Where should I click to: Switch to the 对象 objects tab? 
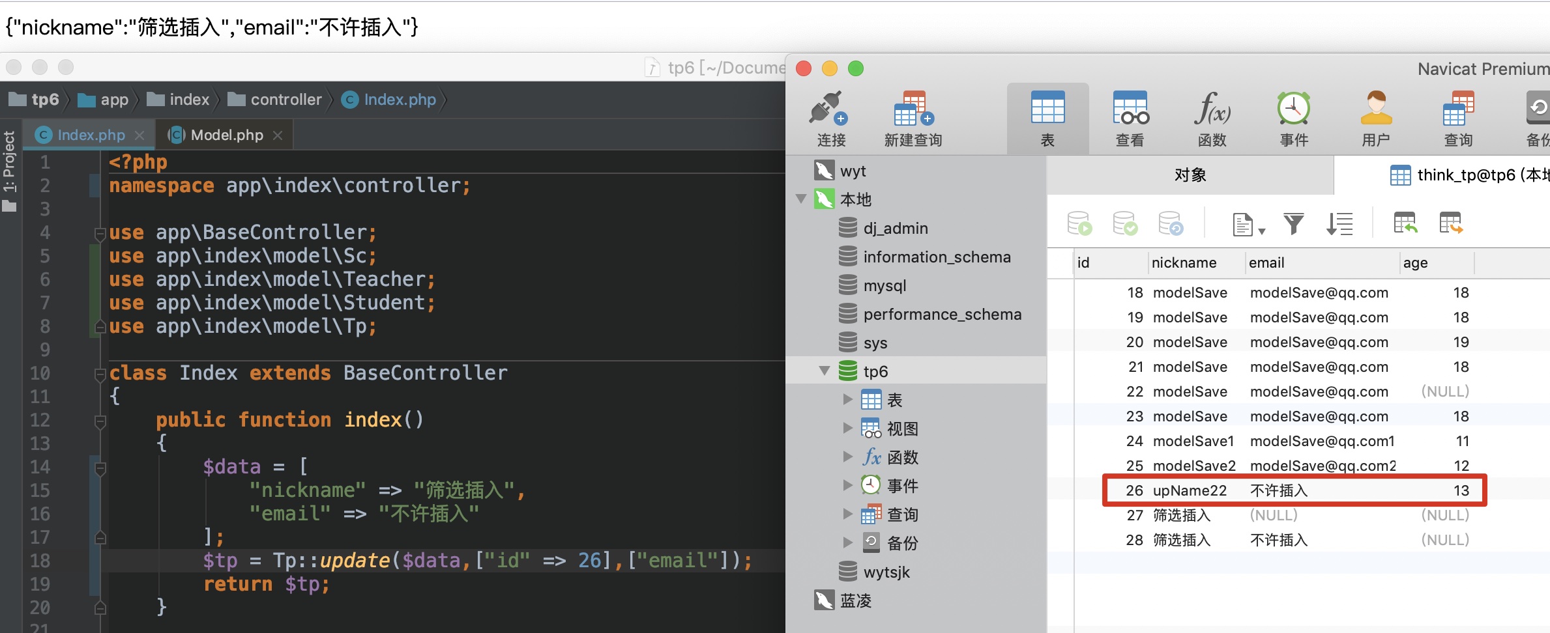[1190, 175]
